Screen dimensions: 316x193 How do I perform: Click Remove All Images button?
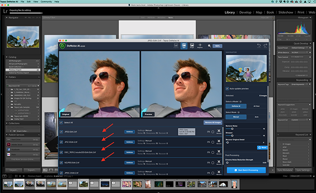[x=213, y=123]
